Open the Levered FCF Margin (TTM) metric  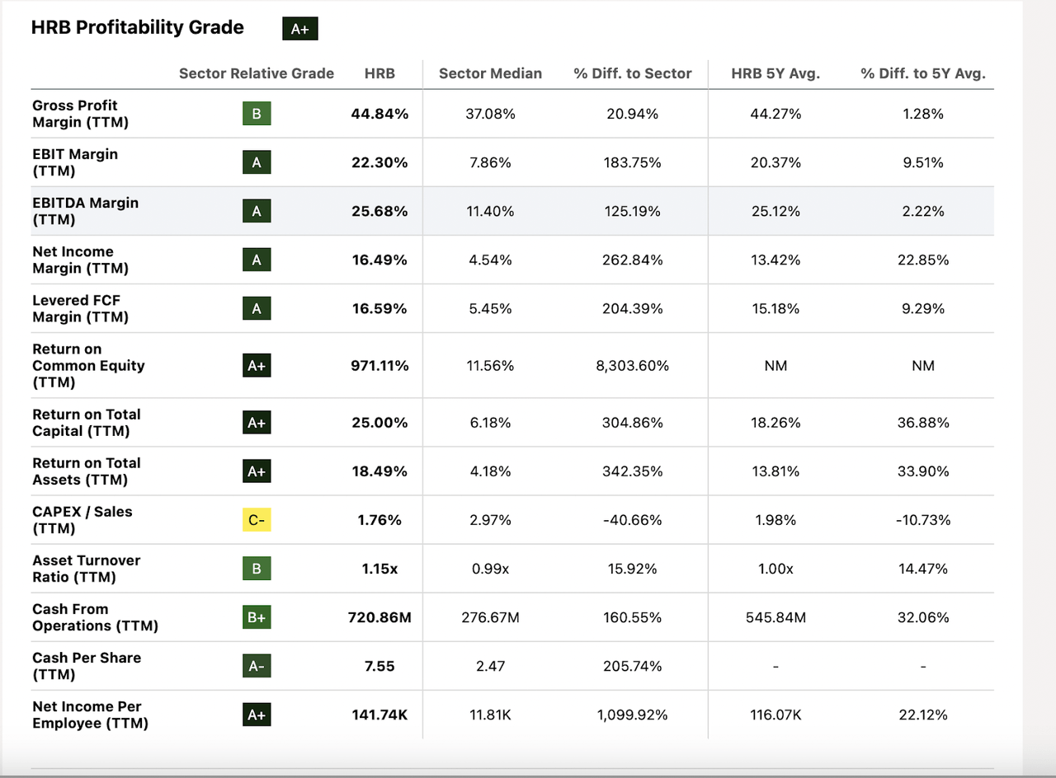[81, 308]
